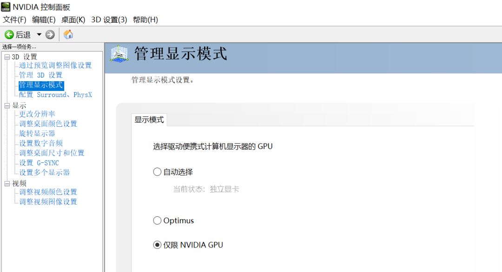Viewport: 502px width, 272px height.
Task: Open 设置 G-SYNC page
Action: click(x=39, y=163)
